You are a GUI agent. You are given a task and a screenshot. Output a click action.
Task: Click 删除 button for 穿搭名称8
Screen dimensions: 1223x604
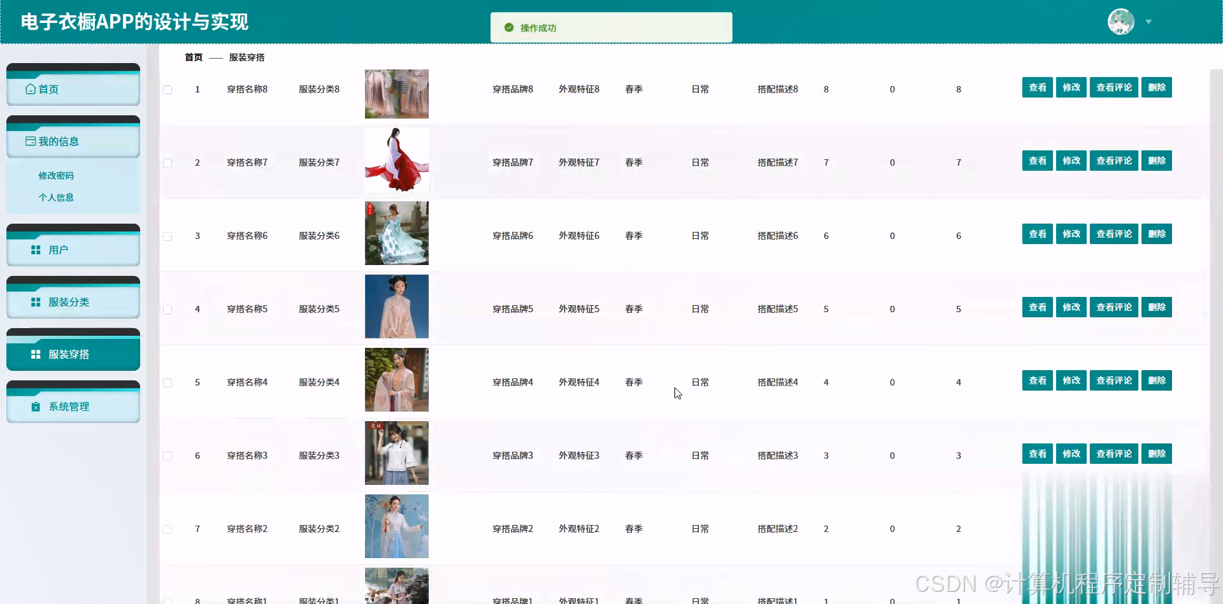pyautogui.click(x=1157, y=87)
